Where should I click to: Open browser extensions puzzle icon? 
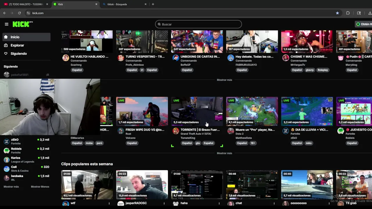click(348, 13)
